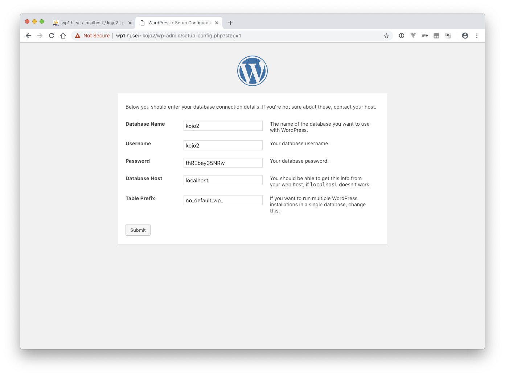Viewport: 505px width, 376px height.
Task: Open the 1Password-style circle extension icon
Action: pyautogui.click(x=402, y=36)
